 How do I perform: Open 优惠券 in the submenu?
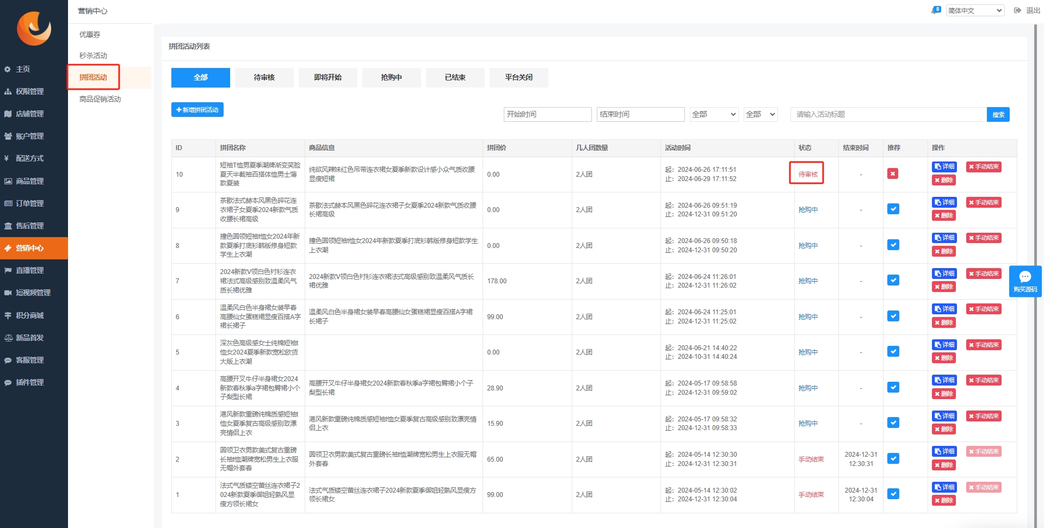90,34
